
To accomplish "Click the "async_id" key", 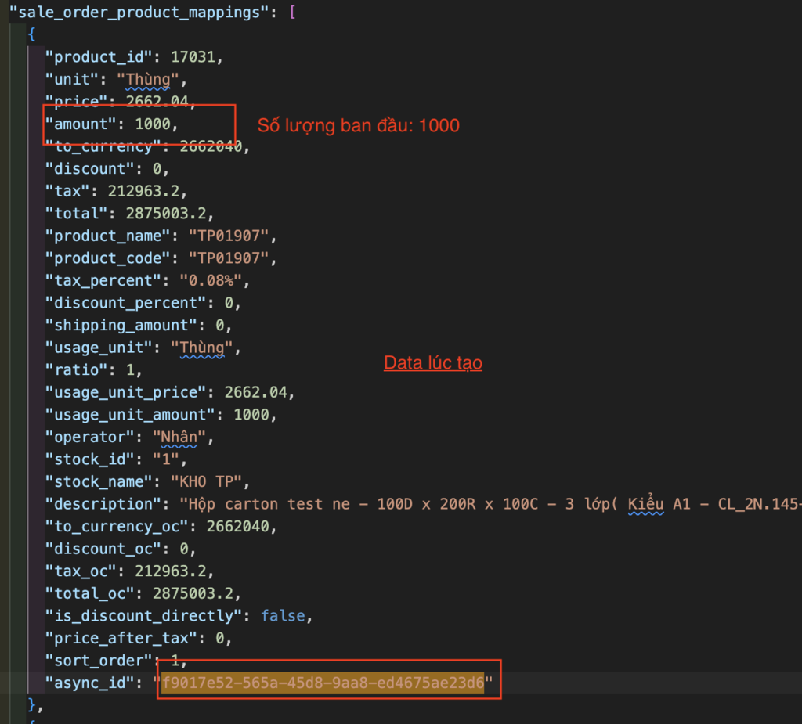I will 89,683.
